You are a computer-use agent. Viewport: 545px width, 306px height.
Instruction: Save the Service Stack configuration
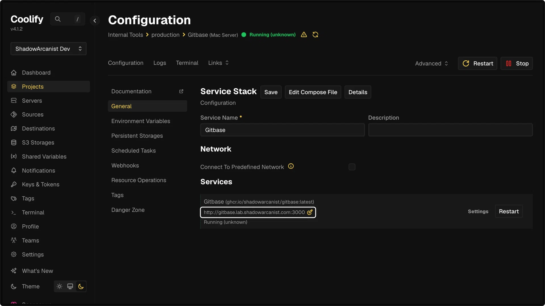click(271, 92)
